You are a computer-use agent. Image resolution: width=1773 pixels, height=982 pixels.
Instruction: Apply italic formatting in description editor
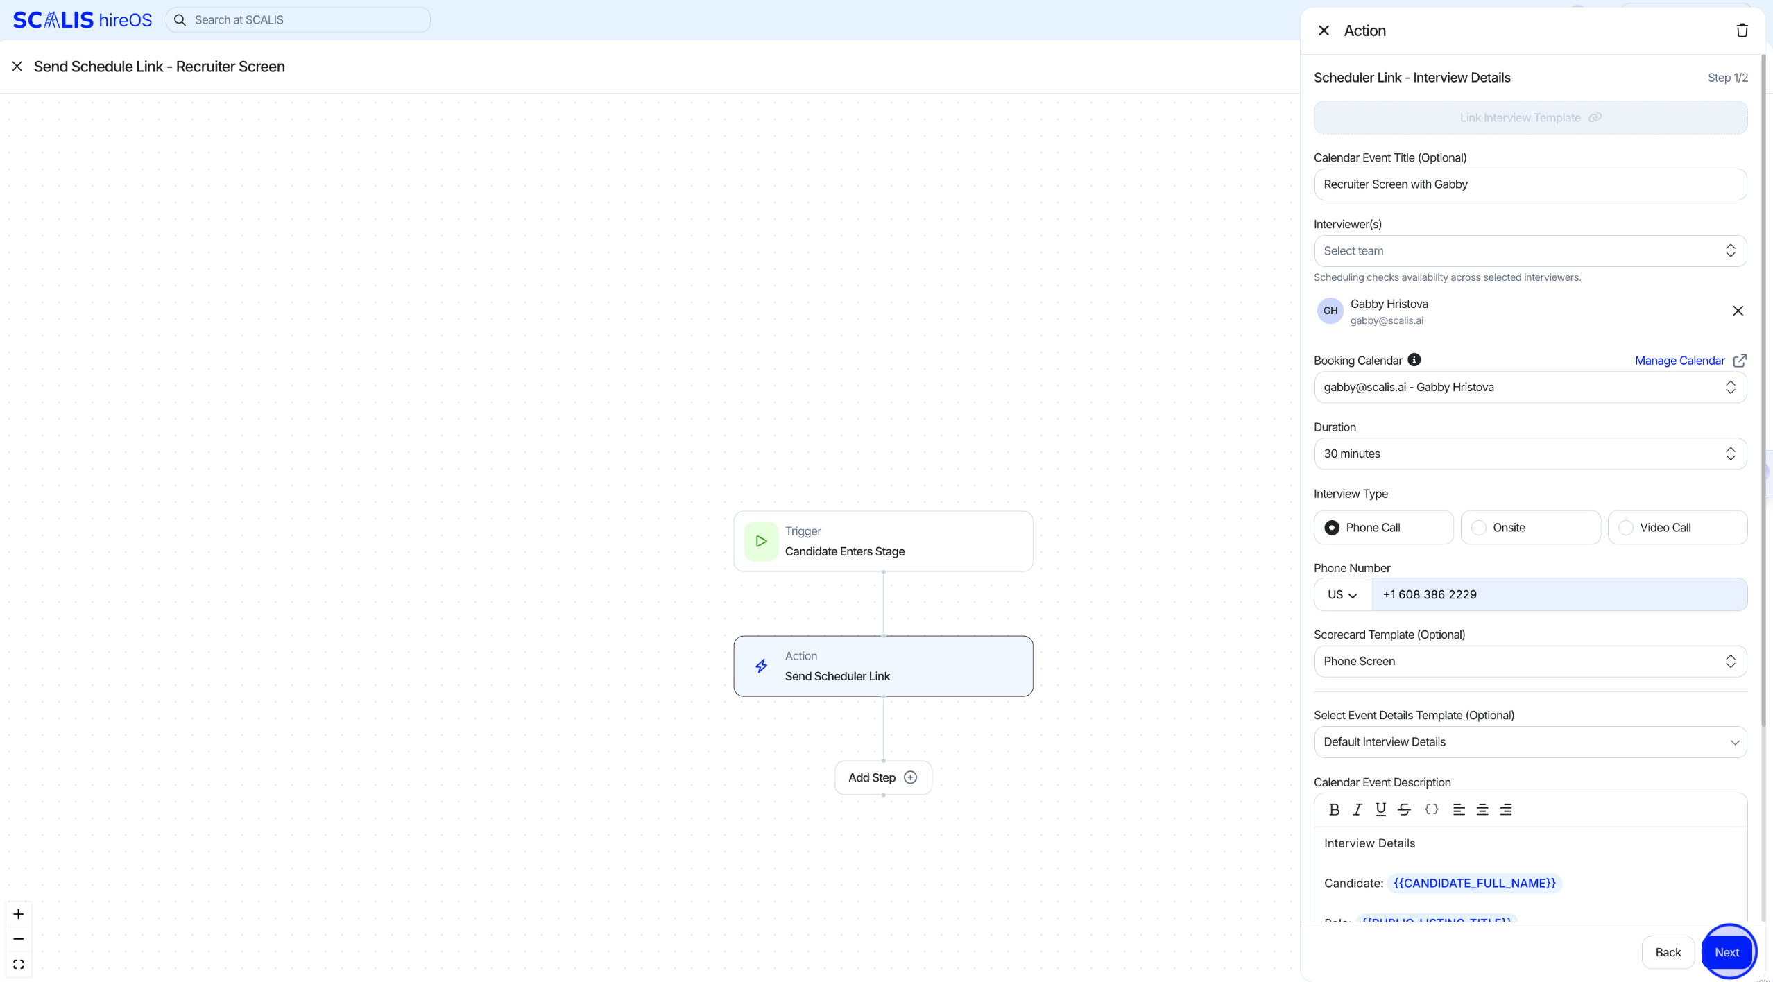coord(1357,809)
